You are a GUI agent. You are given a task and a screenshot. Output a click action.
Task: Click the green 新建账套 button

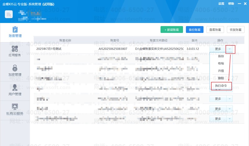click(172, 30)
